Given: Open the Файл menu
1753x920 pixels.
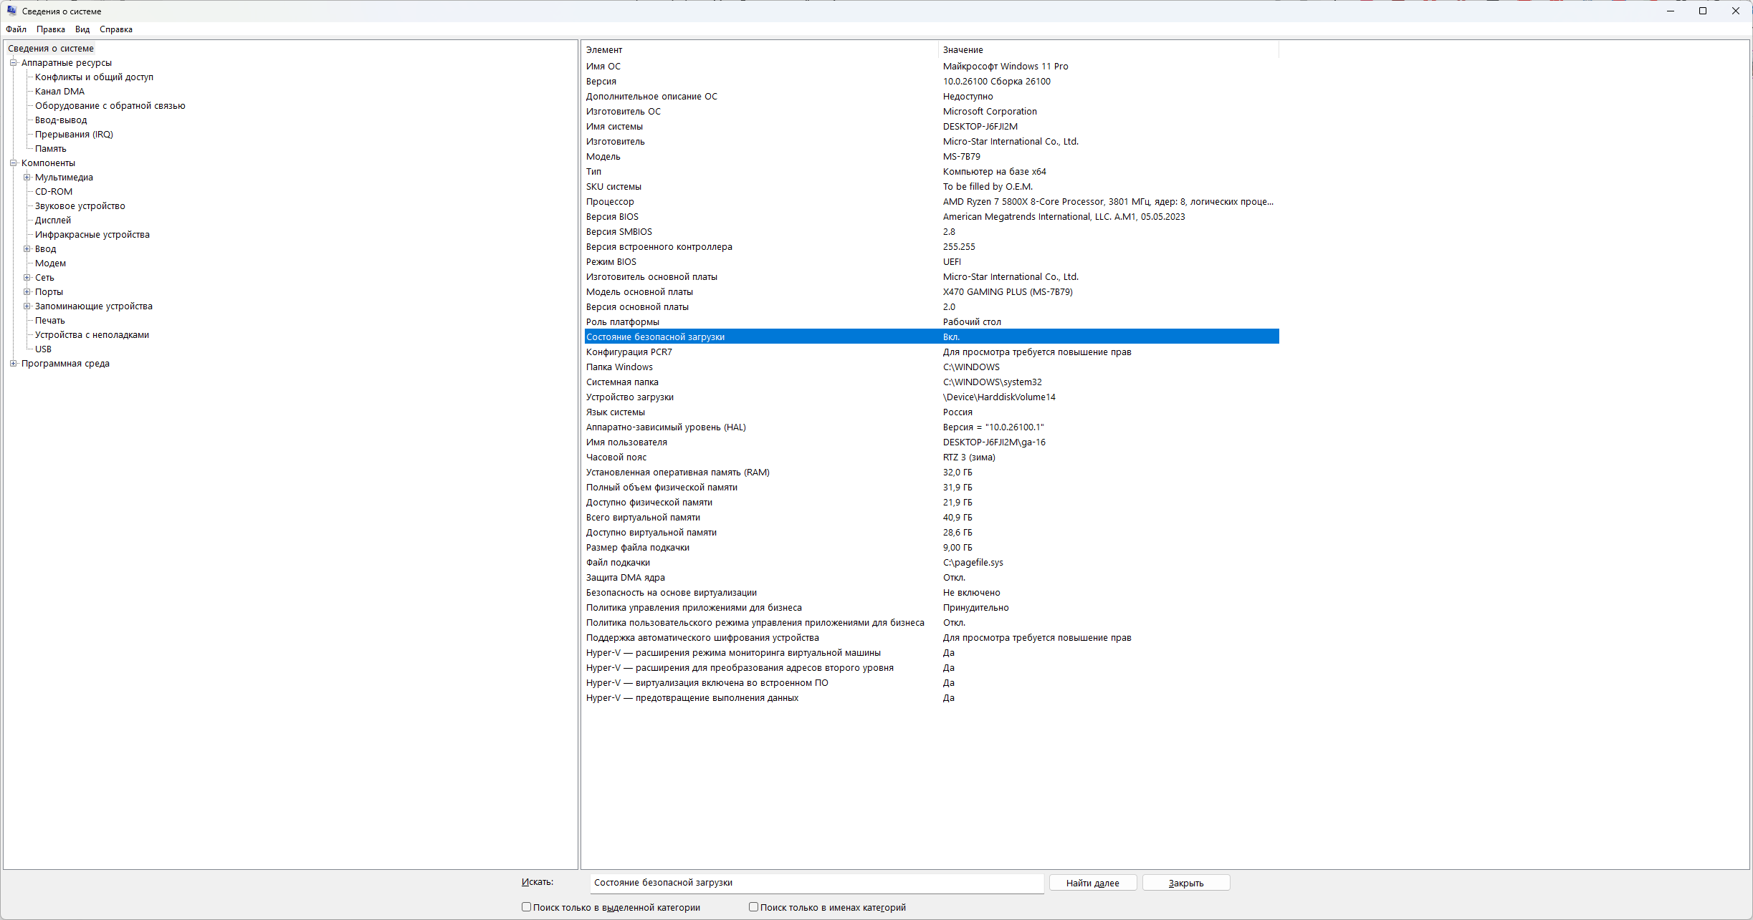Looking at the screenshot, I should [x=16, y=29].
